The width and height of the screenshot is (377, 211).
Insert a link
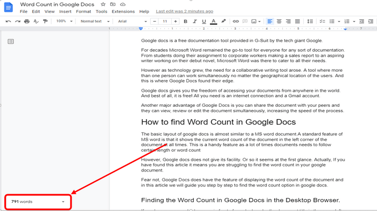(x=236, y=22)
